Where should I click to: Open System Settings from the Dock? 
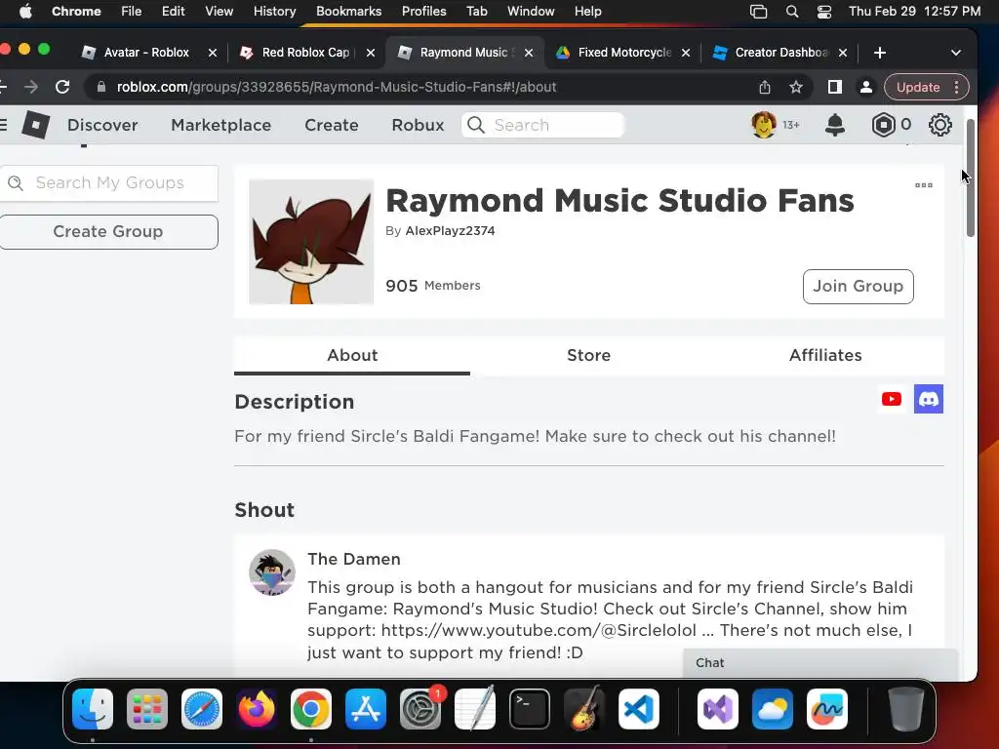420,708
